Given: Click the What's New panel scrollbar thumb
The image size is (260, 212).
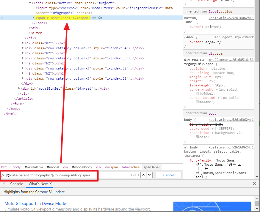Looking at the screenshot, I should coord(257,203).
